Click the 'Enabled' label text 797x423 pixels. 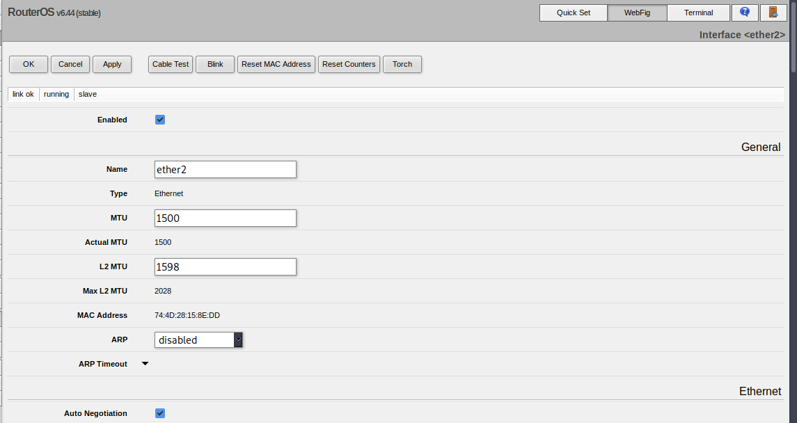tap(112, 120)
